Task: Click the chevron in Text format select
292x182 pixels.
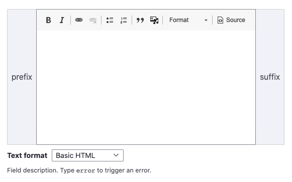Action: (116, 155)
